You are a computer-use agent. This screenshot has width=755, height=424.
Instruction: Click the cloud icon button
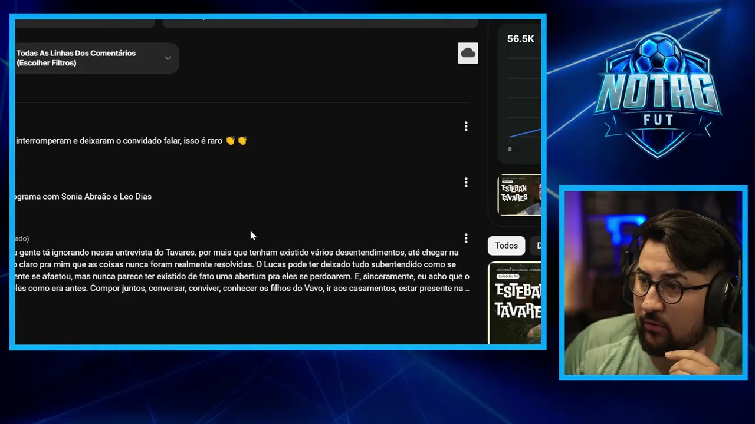pyautogui.click(x=468, y=53)
